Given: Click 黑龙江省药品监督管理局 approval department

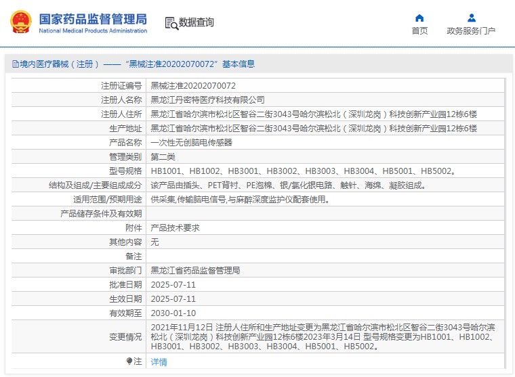Looking at the screenshot, I should [x=195, y=270].
